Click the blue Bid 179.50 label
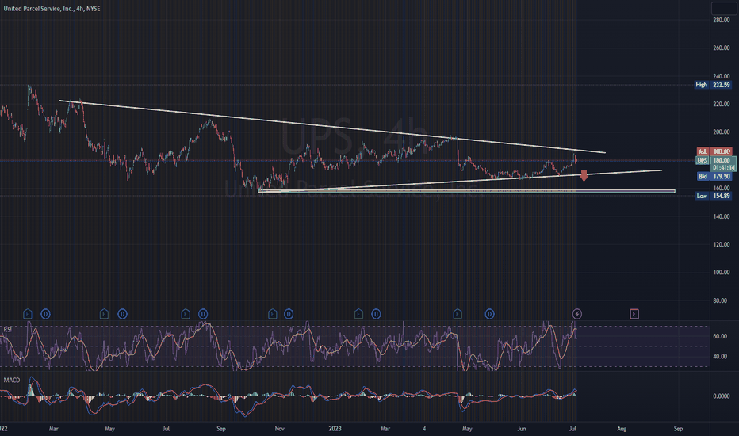This screenshot has width=739, height=436. pos(714,176)
